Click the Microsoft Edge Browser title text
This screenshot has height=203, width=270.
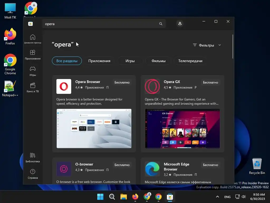176,167
